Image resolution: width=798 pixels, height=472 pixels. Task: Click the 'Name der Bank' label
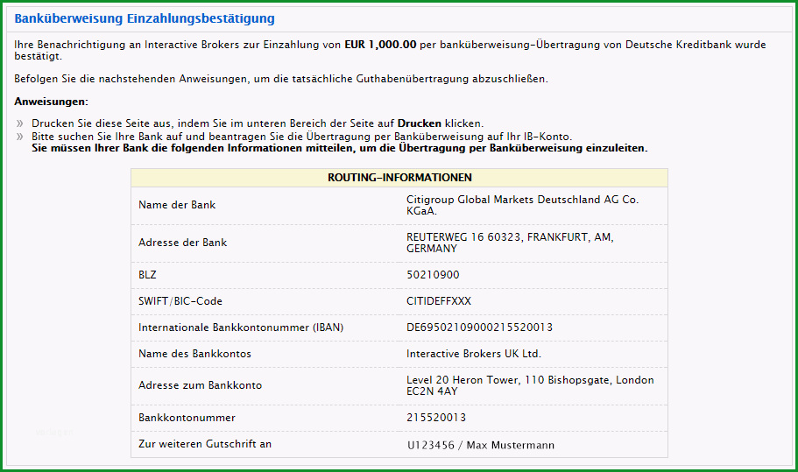click(x=177, y=205)
